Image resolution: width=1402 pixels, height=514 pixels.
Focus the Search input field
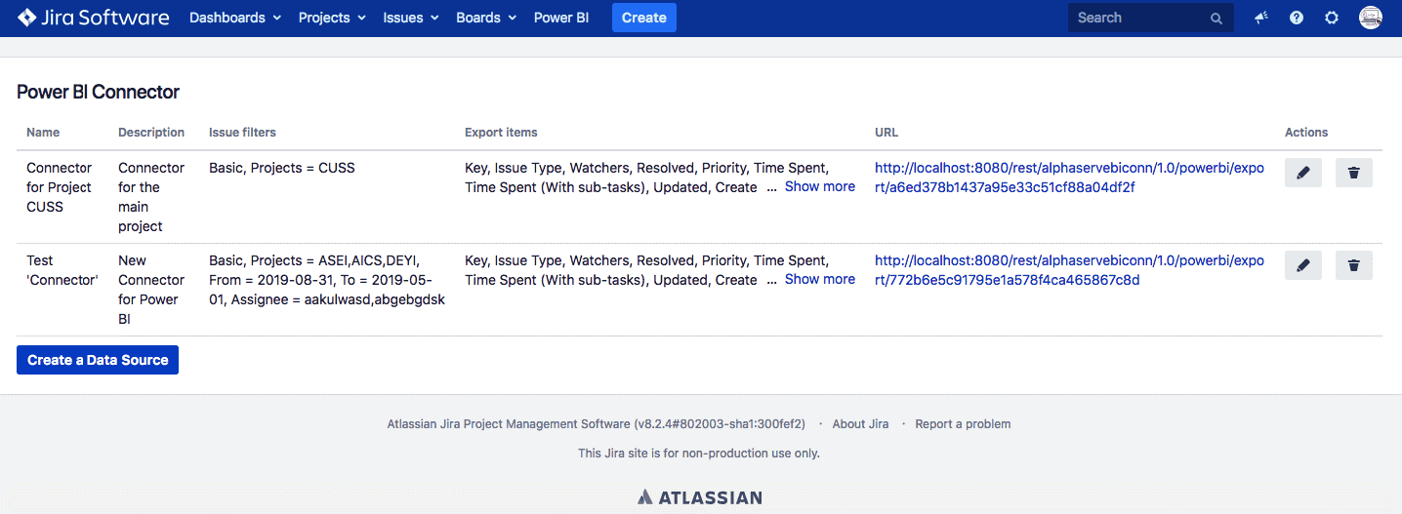[1151, 18]
